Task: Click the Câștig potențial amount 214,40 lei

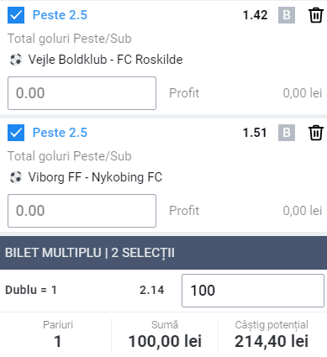Action: (272, 341)
